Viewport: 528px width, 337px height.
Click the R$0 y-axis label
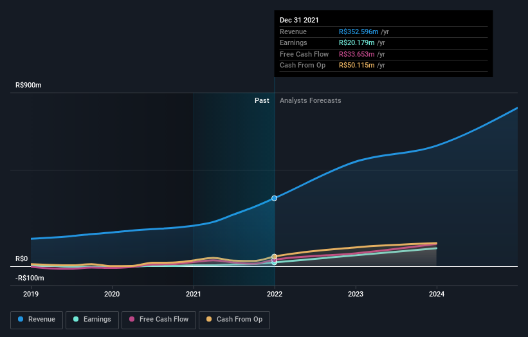point(22,259)
